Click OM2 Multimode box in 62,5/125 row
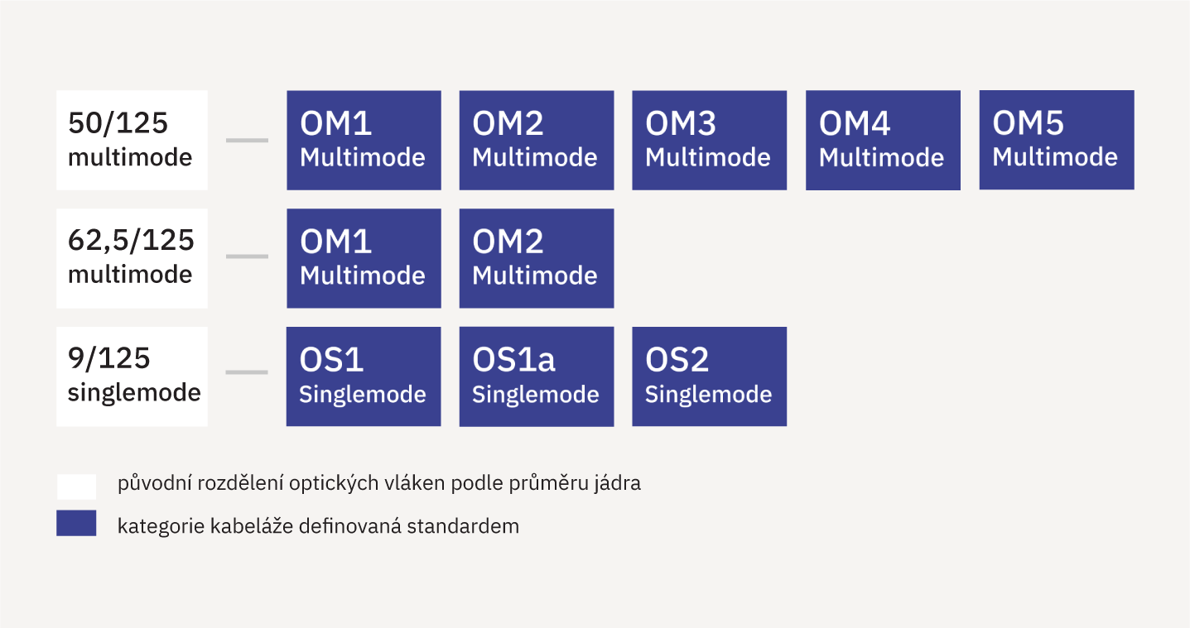Viewport: 1190px width, 628px height. [537, 258]
